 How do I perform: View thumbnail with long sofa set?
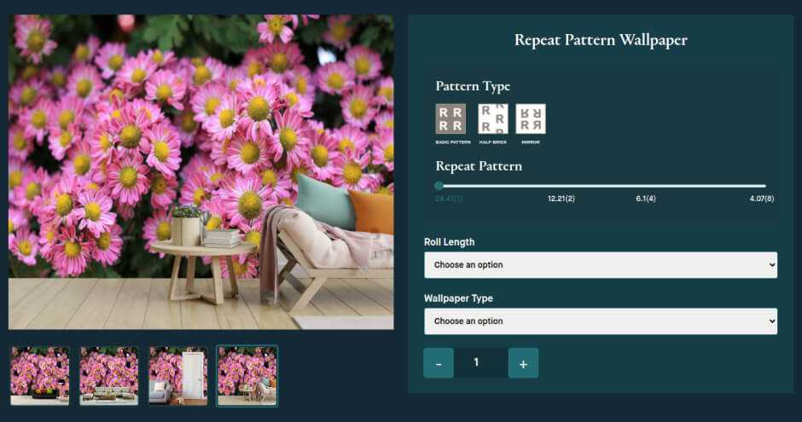click(109, 375)
